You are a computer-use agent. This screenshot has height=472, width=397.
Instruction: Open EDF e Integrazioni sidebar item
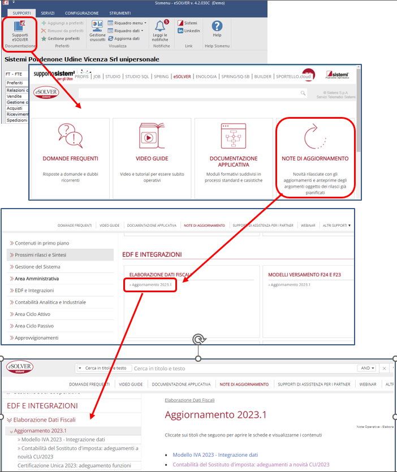(34, 291)
